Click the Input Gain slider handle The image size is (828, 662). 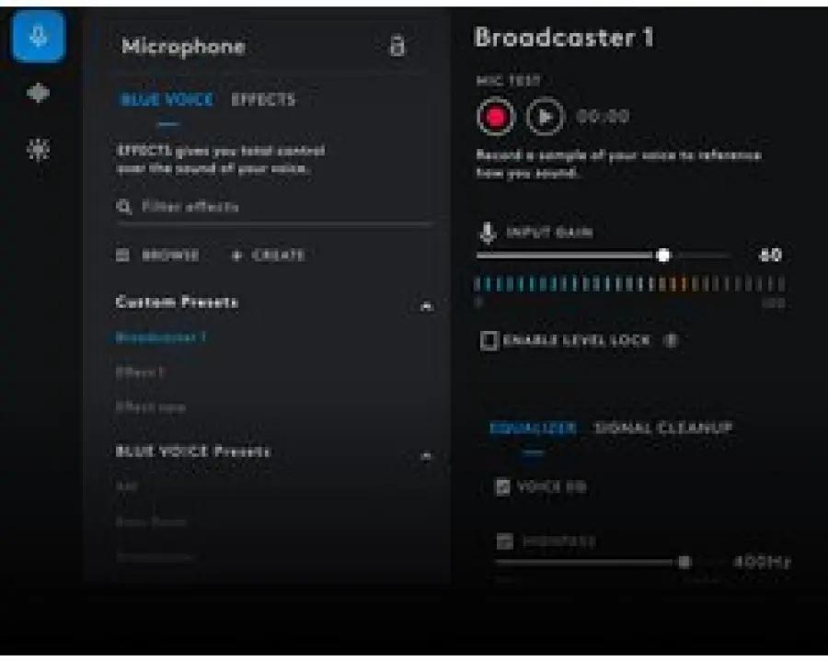point(663,256)
